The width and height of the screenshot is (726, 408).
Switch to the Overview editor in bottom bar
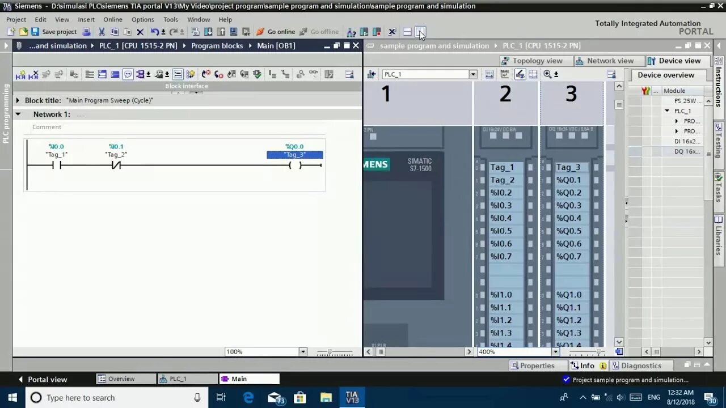pyautogui.click(x=125, y=379)
